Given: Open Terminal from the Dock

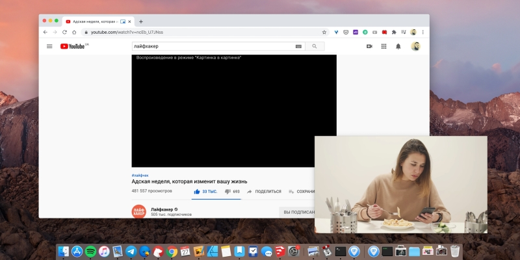Looking at the screenshot, I should click(x=341, y=251).
